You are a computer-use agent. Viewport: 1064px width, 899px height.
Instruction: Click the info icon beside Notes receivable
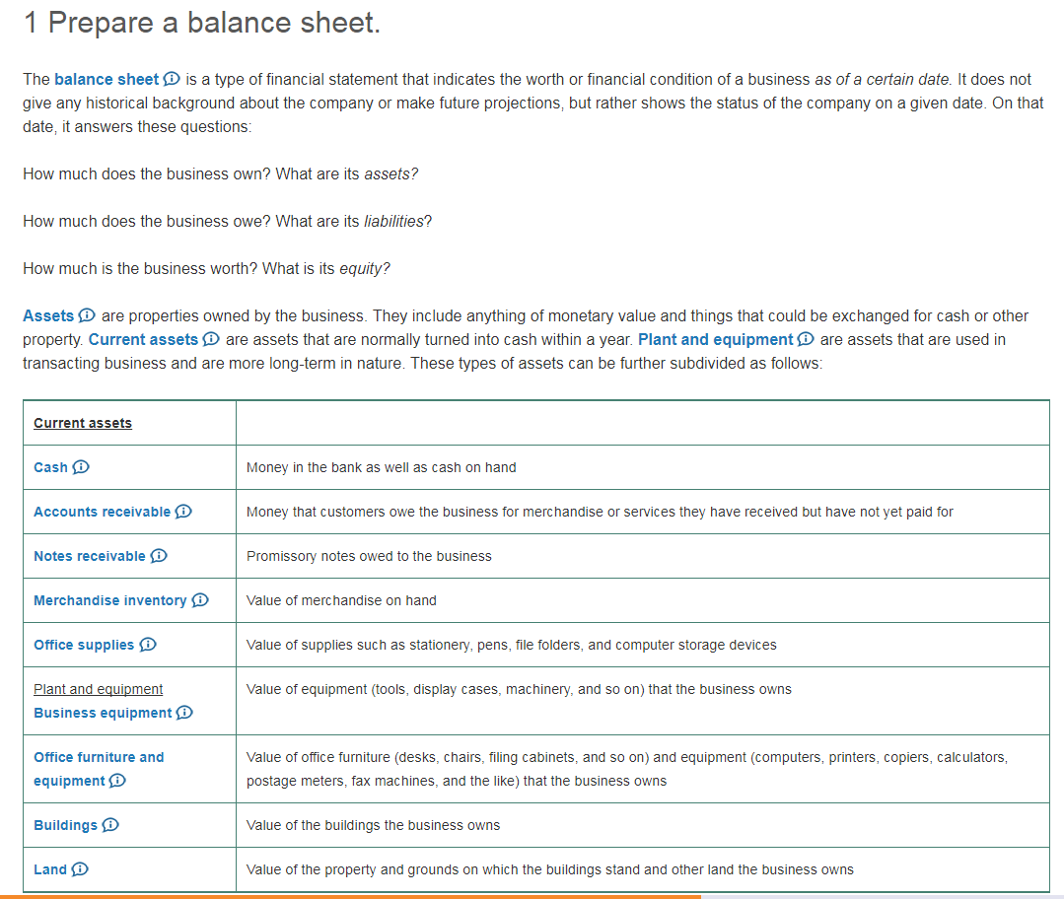point(159,556)
